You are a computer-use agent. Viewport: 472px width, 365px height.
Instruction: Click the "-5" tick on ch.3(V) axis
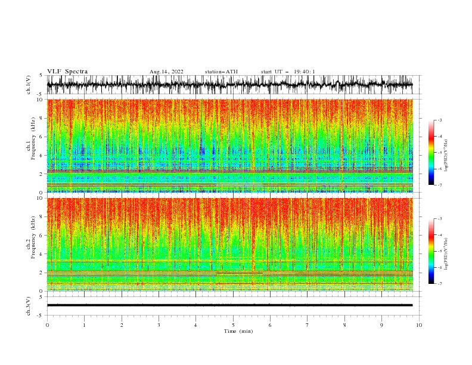[41, 315]
